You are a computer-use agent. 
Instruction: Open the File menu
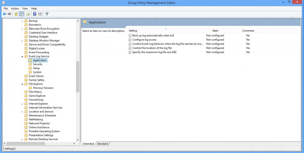pyautogui.click(x=6, y=8)
